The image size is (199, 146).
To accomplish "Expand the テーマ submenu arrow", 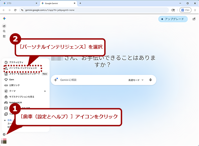I will click(45, 91).
